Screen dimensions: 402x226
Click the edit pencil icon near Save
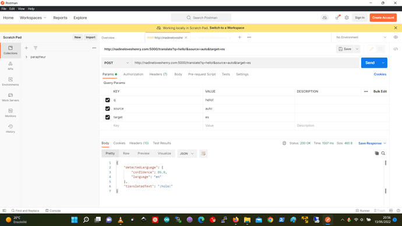pos(372,49)
